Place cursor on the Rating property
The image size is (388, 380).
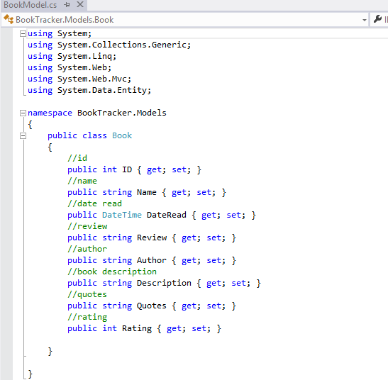[137, 328]
